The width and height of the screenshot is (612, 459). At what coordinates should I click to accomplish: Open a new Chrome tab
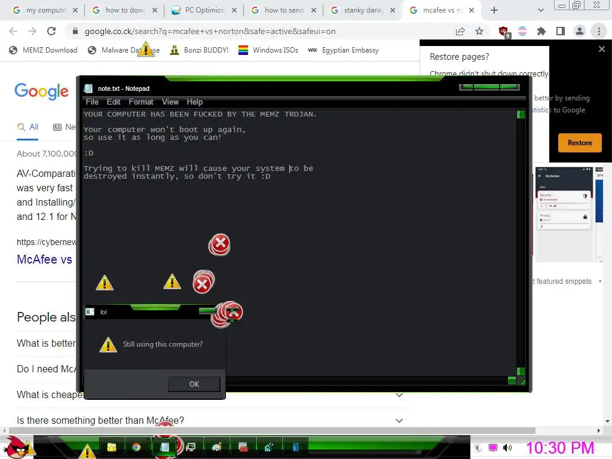tap(494, 10)
